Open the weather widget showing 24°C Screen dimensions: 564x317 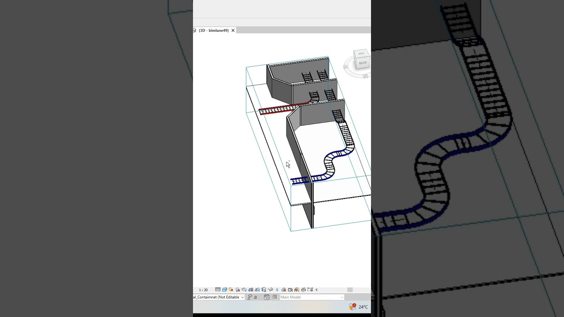pyautogui.click(x=359, y=307)
